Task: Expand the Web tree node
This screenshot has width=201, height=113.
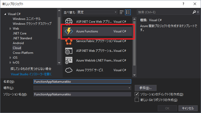Action: (x=10, y=29)
